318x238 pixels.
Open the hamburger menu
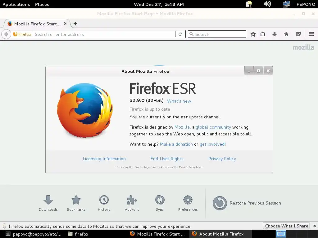click(311, 34)
